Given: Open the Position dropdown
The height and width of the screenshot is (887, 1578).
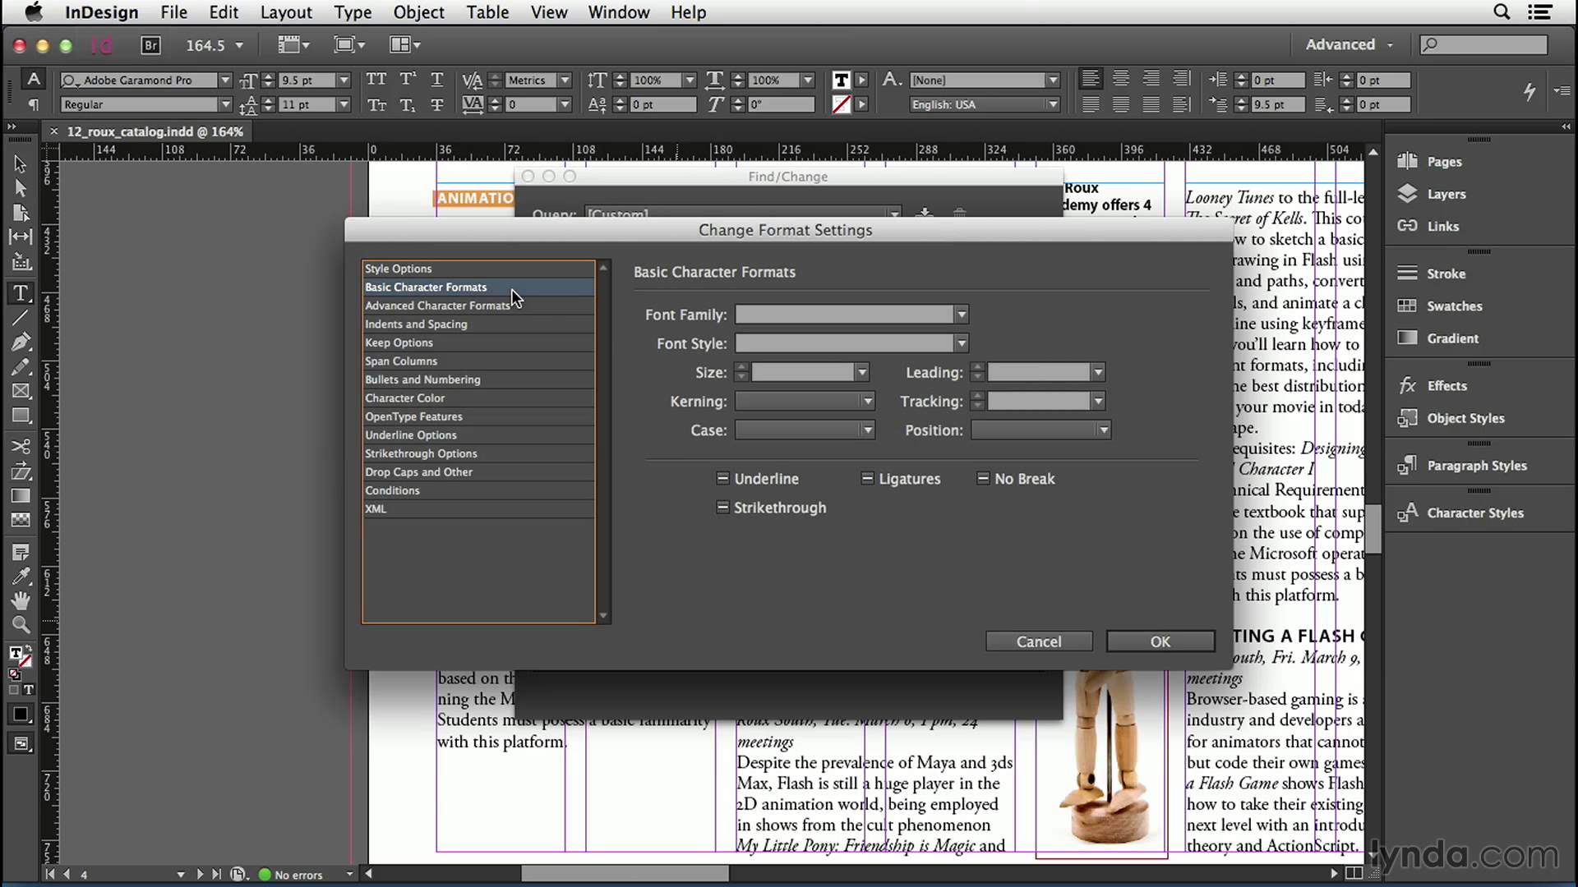Looking at the screenshot, I should tap(1040, 430).
